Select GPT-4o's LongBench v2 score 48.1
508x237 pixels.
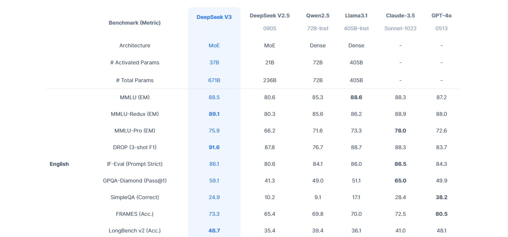coord(441,231)
